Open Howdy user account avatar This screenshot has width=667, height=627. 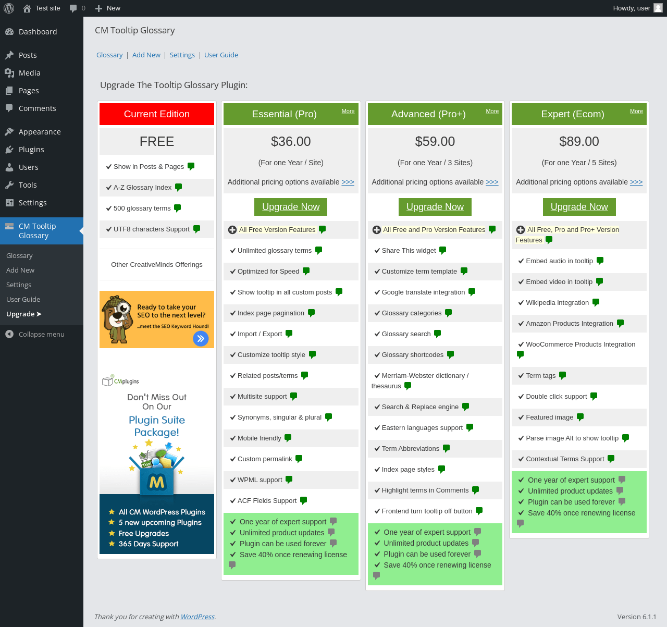tap(658, 8)
